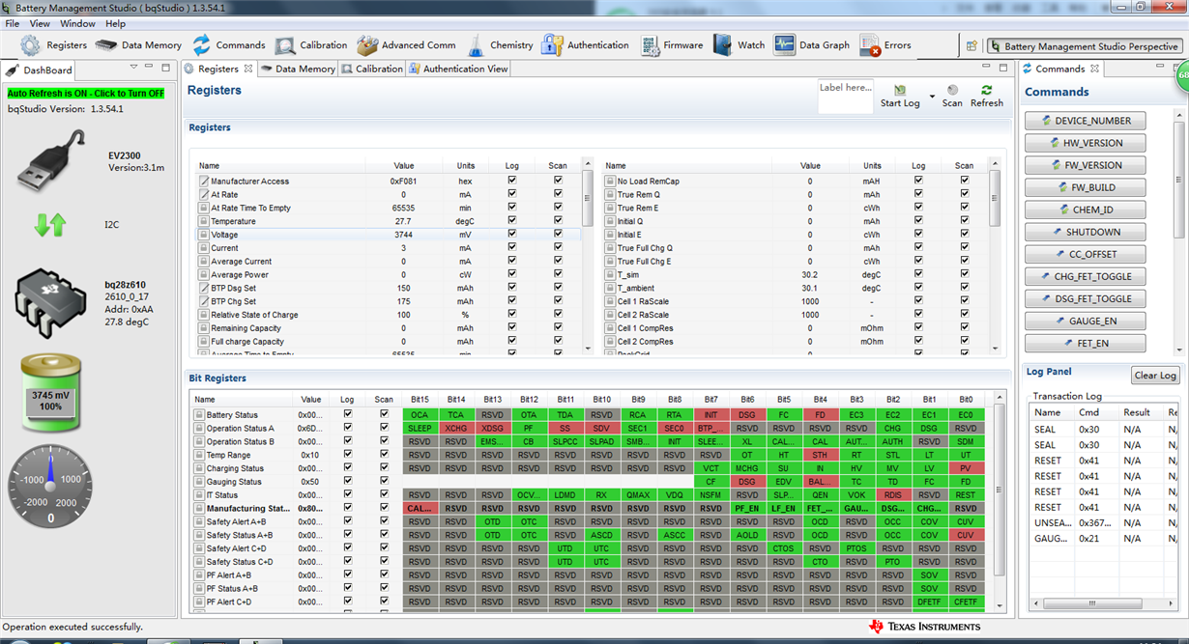Image resolution: width=1189 pixels, height=644 pixels.
Task: Click the red CUV bit in Safety Status A+B
Action: (966, 535)
